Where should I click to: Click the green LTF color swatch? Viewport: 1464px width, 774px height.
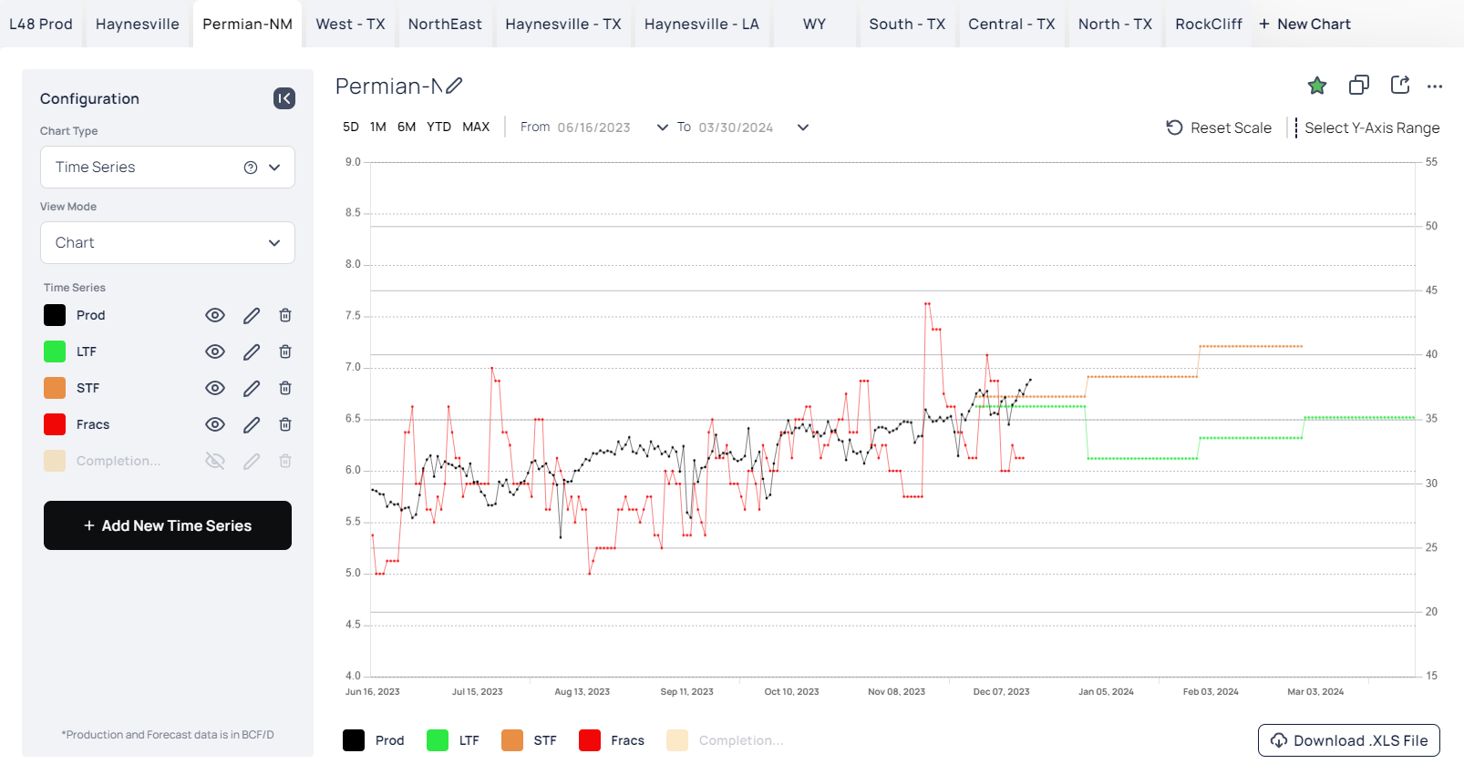pos(55,351)
